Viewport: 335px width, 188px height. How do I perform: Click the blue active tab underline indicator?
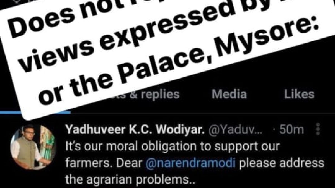pyautogui.click(x=35, y=113)
